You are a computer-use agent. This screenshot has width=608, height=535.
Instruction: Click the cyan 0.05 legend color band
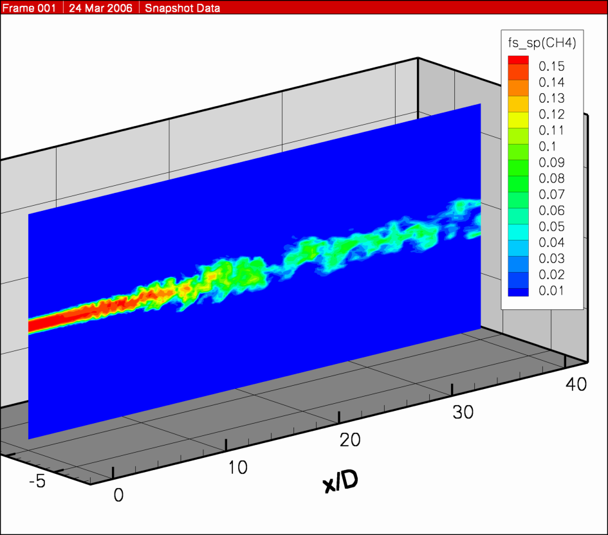click(518, 226)
